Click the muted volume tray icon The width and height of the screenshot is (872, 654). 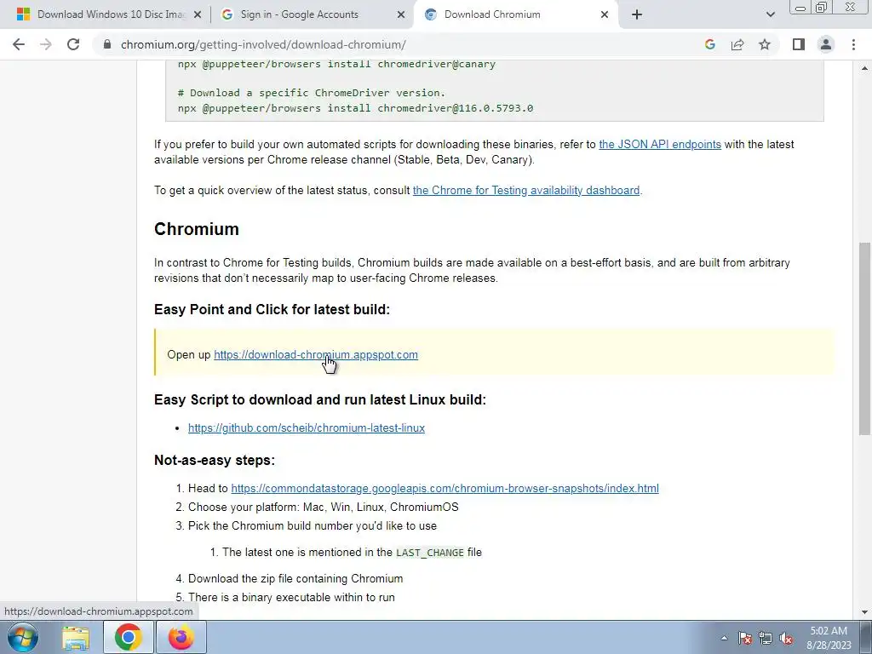point(786,638)
